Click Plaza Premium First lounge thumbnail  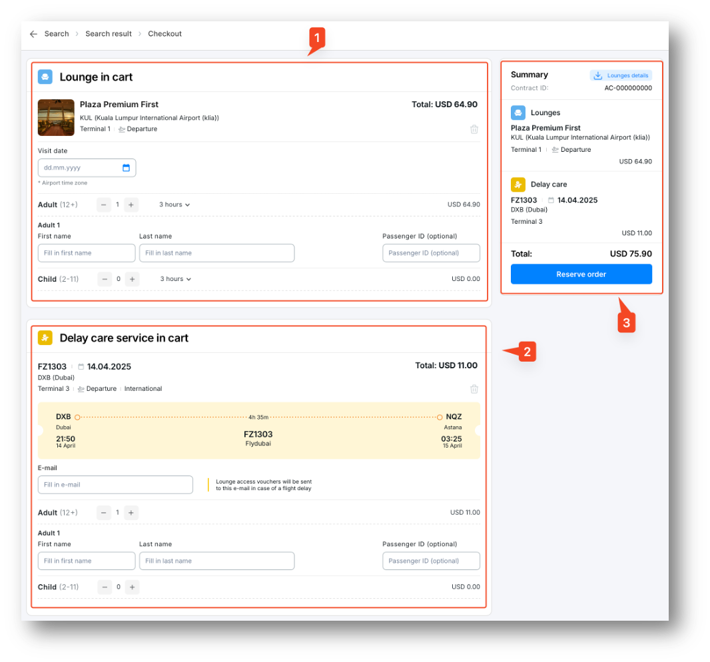[x=56, y=117]
